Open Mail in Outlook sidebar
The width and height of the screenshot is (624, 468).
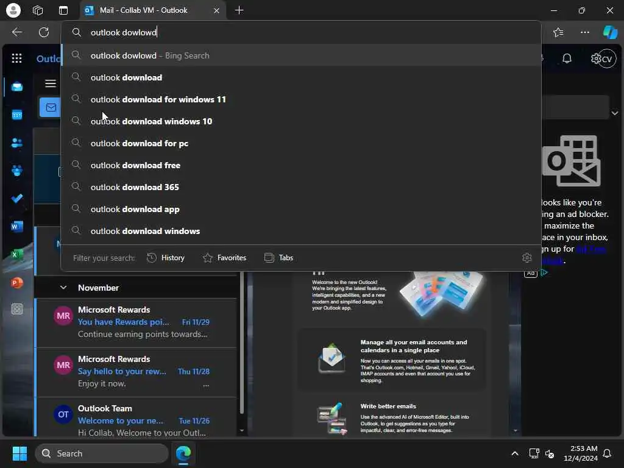tap(16, 87)
